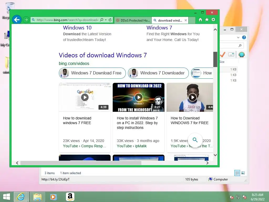Image resolution: width=269 pixels, height=202 pixels.
Task: Follow the bing.com/videos link
Action: point(74,64)
